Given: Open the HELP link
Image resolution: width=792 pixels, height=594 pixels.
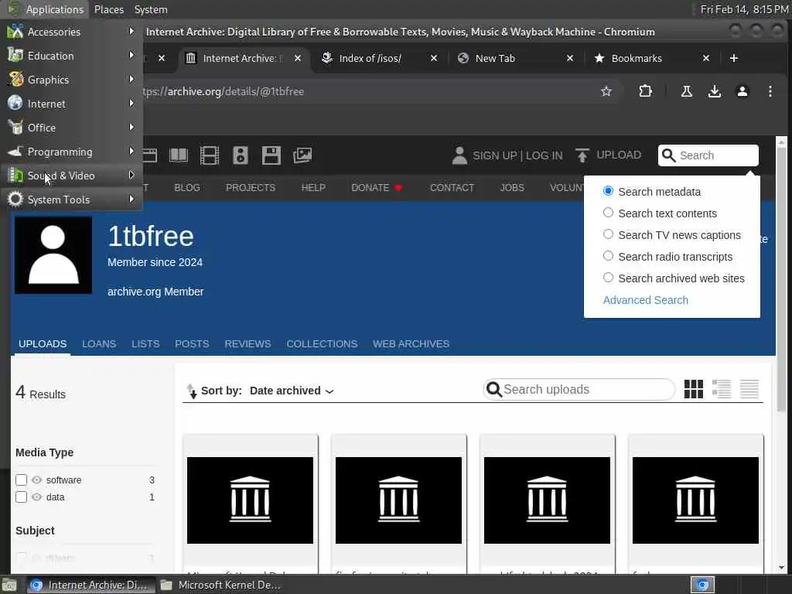Looking at the screenshot, I should click(313, 187).
